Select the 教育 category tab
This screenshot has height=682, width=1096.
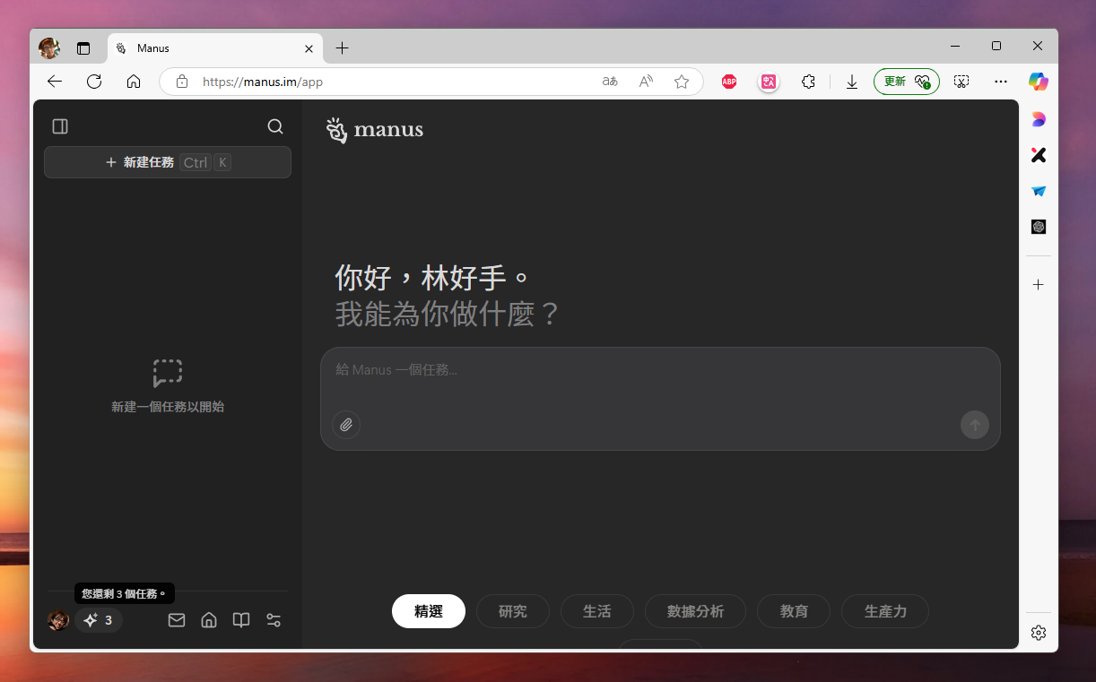[794, 611]
